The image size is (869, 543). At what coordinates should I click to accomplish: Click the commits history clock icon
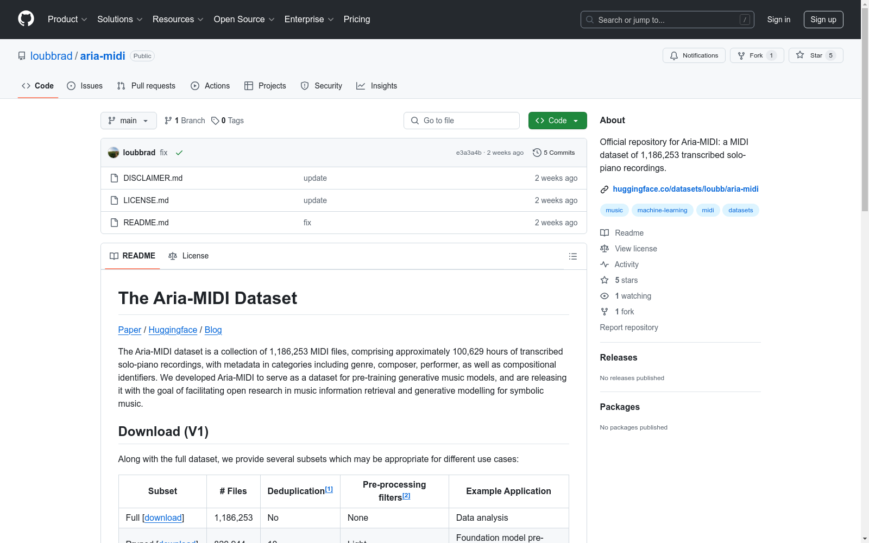(x=537, y=153)
